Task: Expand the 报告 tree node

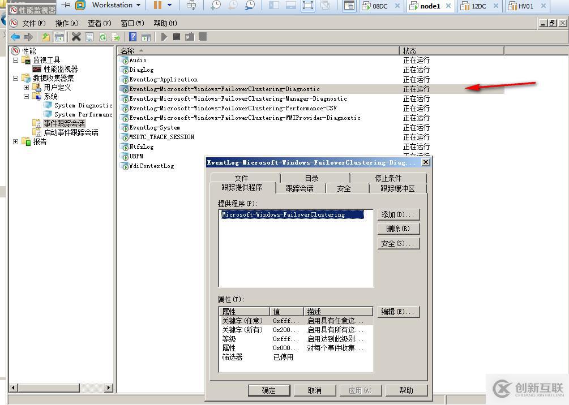Action: pos(16,142)
